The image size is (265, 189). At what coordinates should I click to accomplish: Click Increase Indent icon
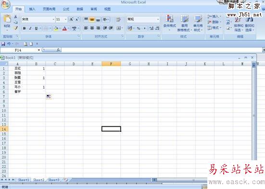(111, 28)
